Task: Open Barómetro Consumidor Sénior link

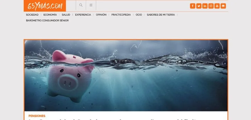Action: coord(47,20)
